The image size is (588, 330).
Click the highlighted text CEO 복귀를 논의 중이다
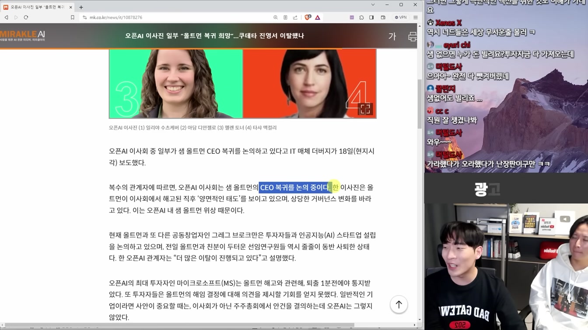[295, 187]
